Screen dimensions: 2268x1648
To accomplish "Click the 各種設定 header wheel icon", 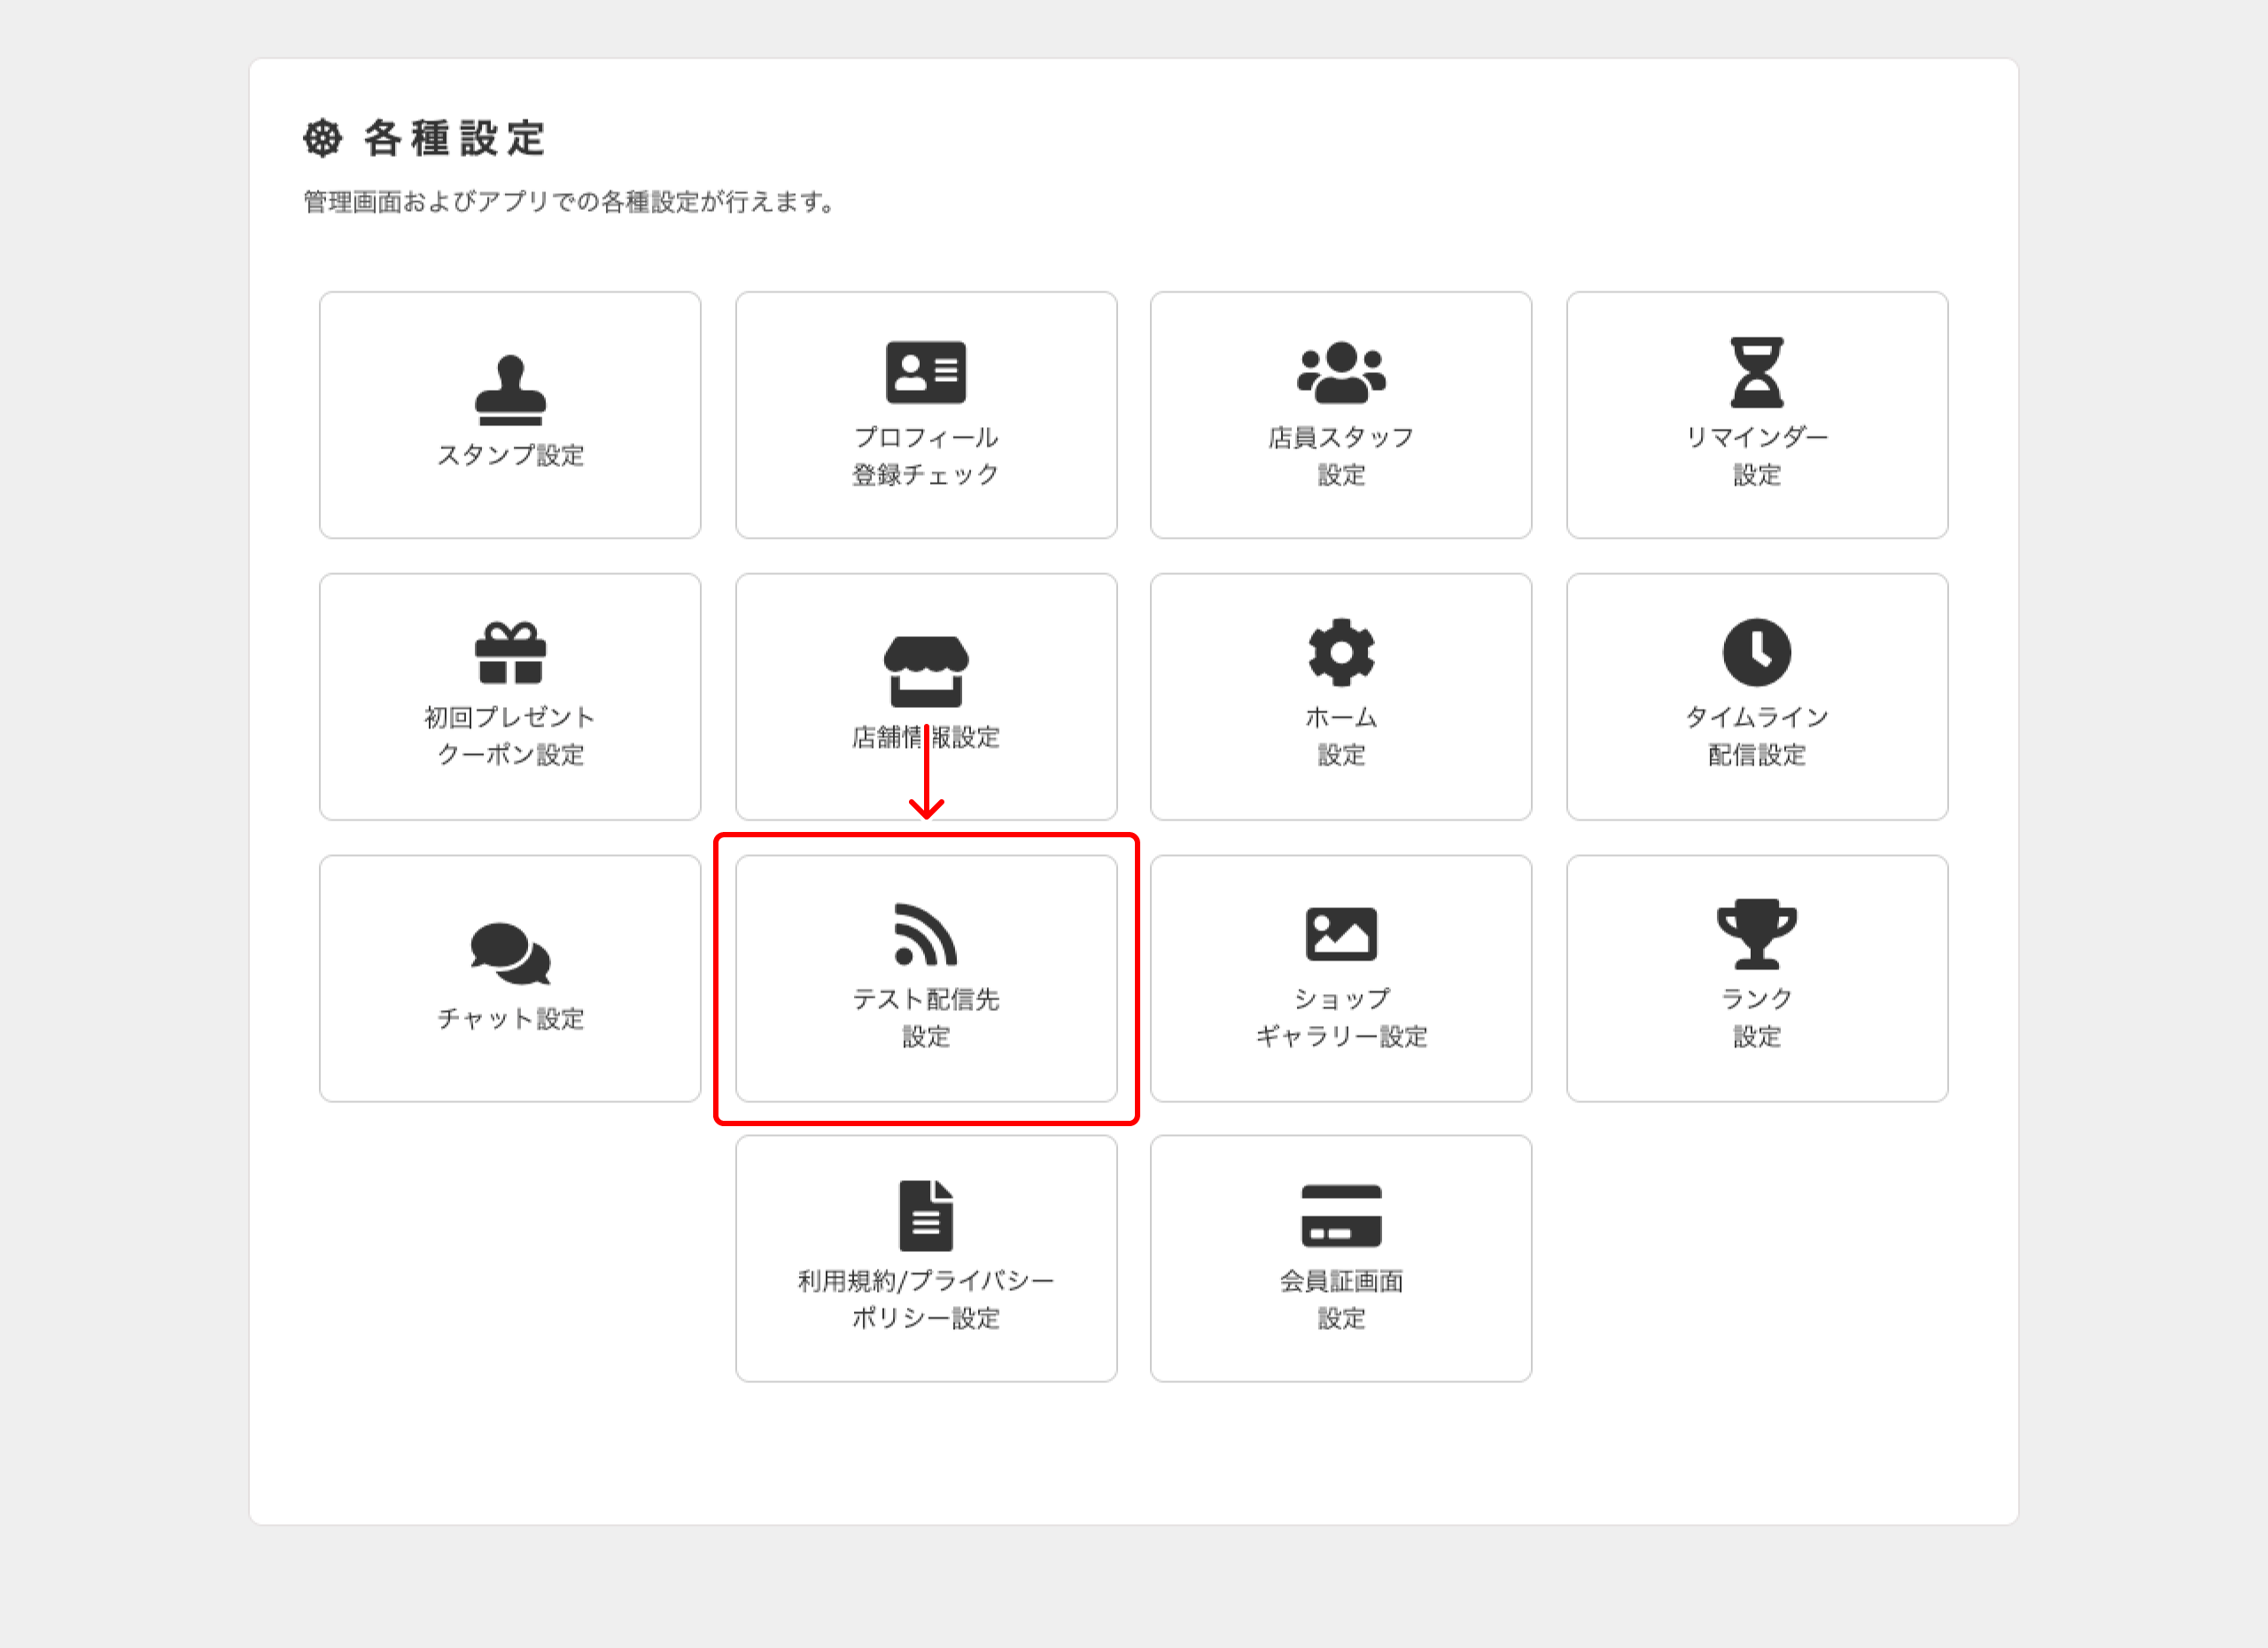I will [323, 138].
